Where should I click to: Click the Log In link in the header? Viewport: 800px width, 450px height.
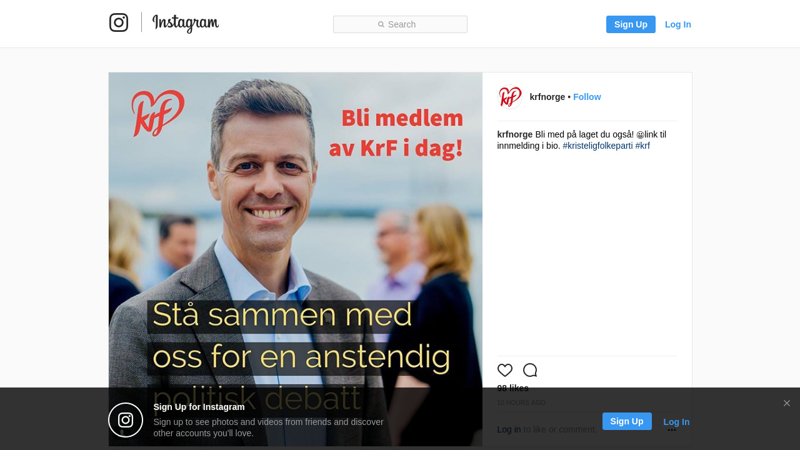[678, 24]
